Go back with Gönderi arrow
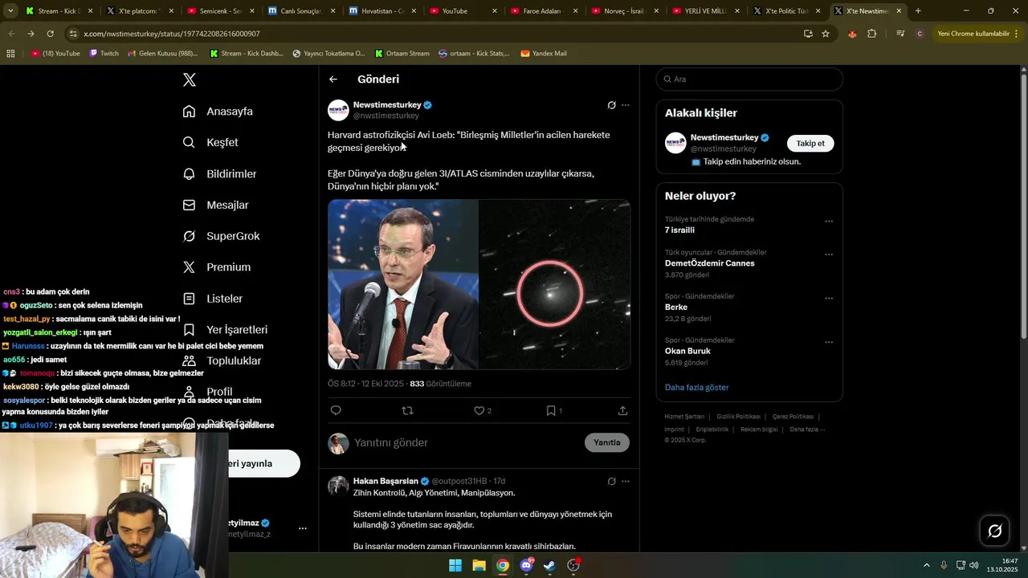Viewport: 1028px width, 578px height. pos(333,79)
